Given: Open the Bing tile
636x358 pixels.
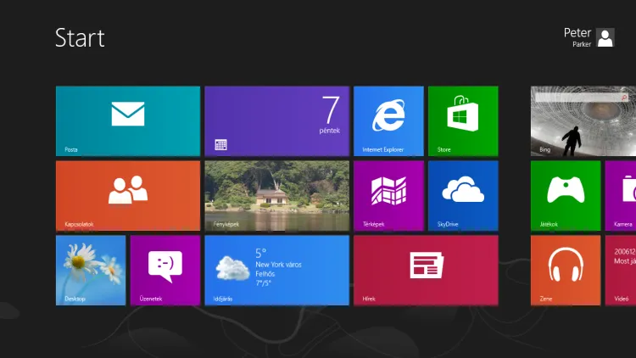Looking at the screenshot, I should [583, 120].
